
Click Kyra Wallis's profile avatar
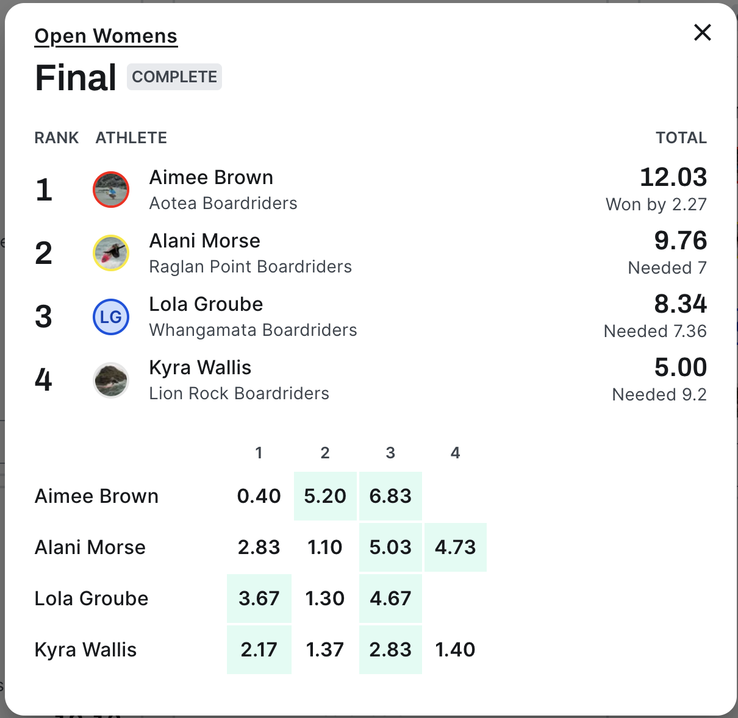[111, 380]
